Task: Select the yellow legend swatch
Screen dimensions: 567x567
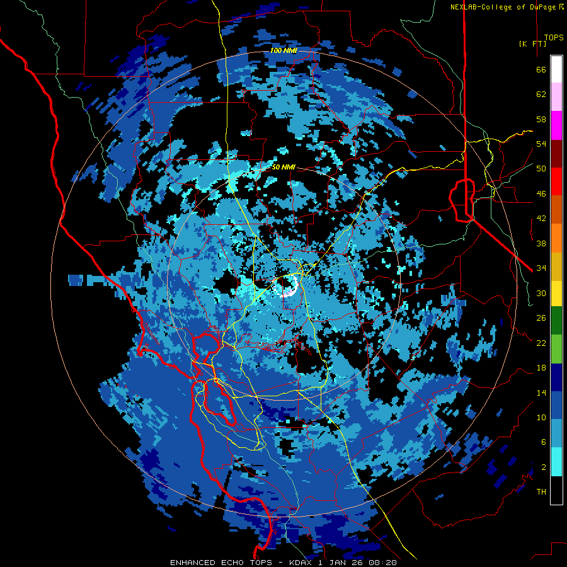Action: 556,293
